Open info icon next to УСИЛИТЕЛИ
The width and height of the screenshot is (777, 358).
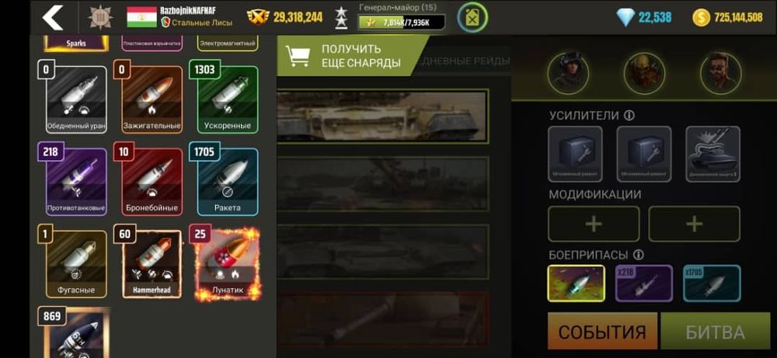(x=629, y=116)
